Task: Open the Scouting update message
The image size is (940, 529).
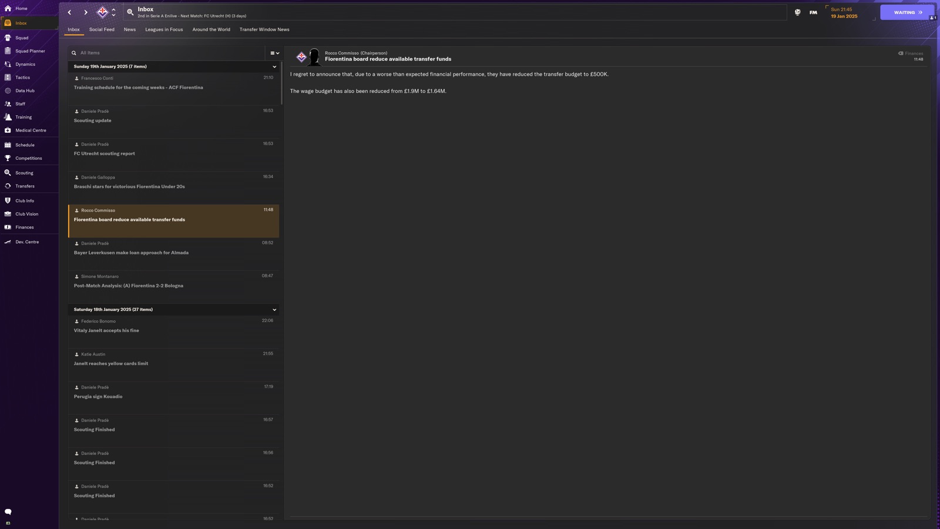Action: 173,122
